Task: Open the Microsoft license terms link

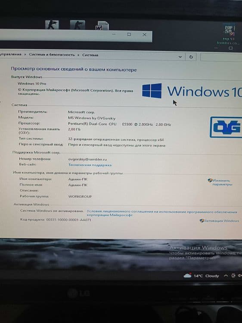Action: pos(162,213)
